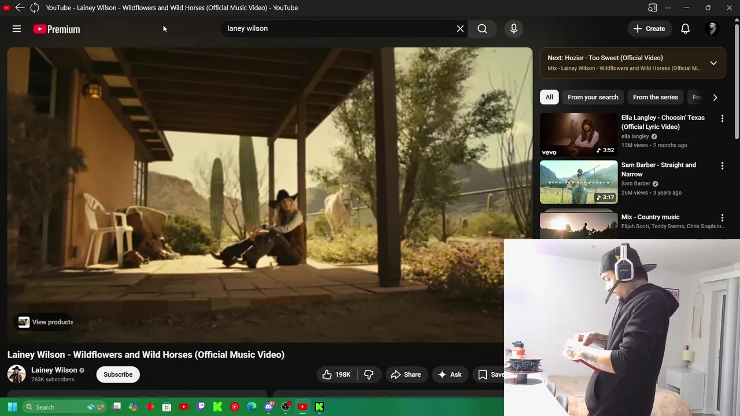This screenshot has width=740, height=416.
Task: Open the Create menu
Action: 649,29
